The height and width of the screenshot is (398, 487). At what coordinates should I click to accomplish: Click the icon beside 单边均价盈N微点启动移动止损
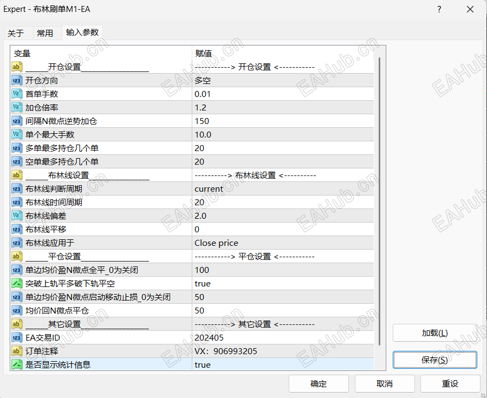point(17,297)
